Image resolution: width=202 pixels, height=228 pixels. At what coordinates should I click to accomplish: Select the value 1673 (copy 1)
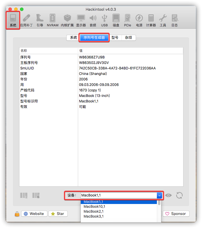(90, 90)
